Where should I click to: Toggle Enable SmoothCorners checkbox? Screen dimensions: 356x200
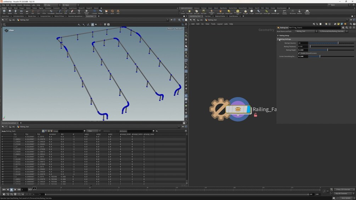pyautogui.click(x=299, y=53)
